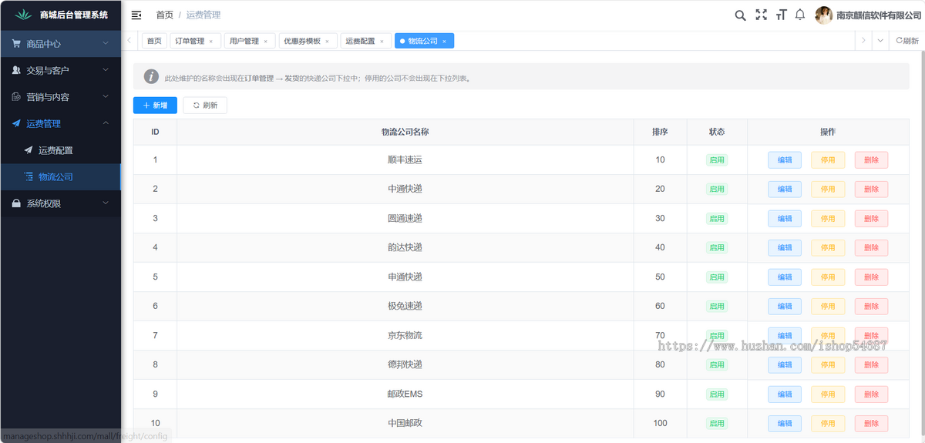Open the tab options dropdown chevron

pos(880,41)
